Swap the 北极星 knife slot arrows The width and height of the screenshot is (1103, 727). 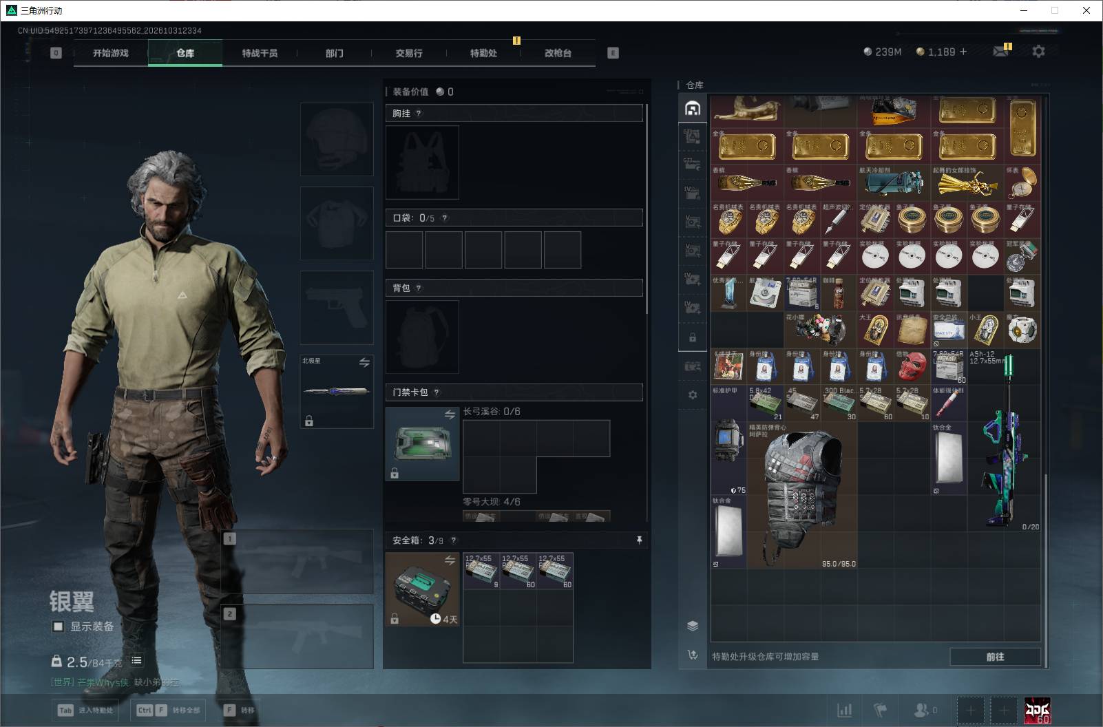[x=364, y=362]
